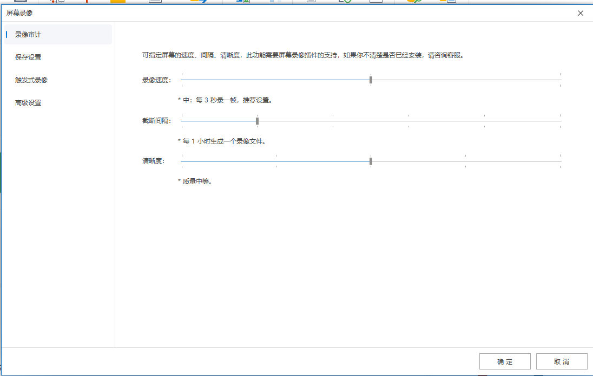The height and width of the screenshot is (376, 593).
Task: Click the 截断间隔 slider handle
Action: 256,120
